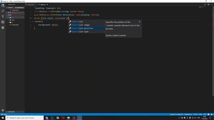Screen dimensions: 214x120
Task: Change the CRLF end-of-line sequence
Action: [200, 114]
